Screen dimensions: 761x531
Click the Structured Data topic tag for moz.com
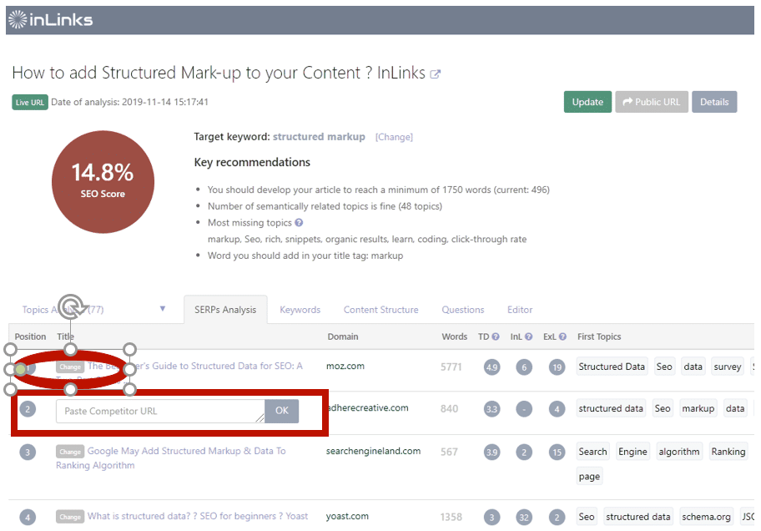pos(612,367)
